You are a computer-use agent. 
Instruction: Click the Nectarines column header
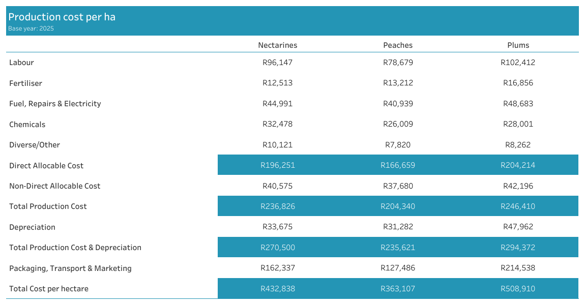point(277,45)
